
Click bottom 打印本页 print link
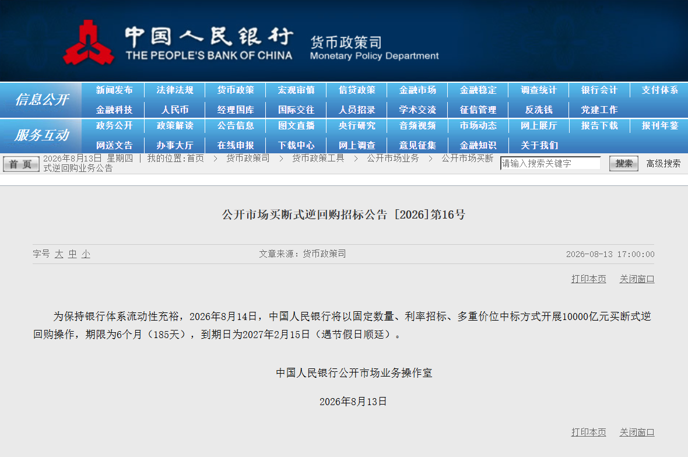point(588,432)
